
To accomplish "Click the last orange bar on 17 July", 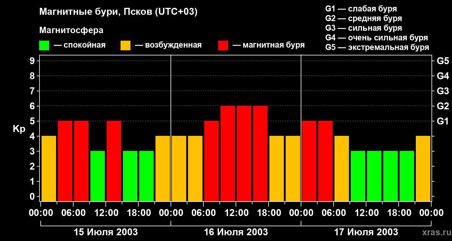I will [x=423, y=168].
